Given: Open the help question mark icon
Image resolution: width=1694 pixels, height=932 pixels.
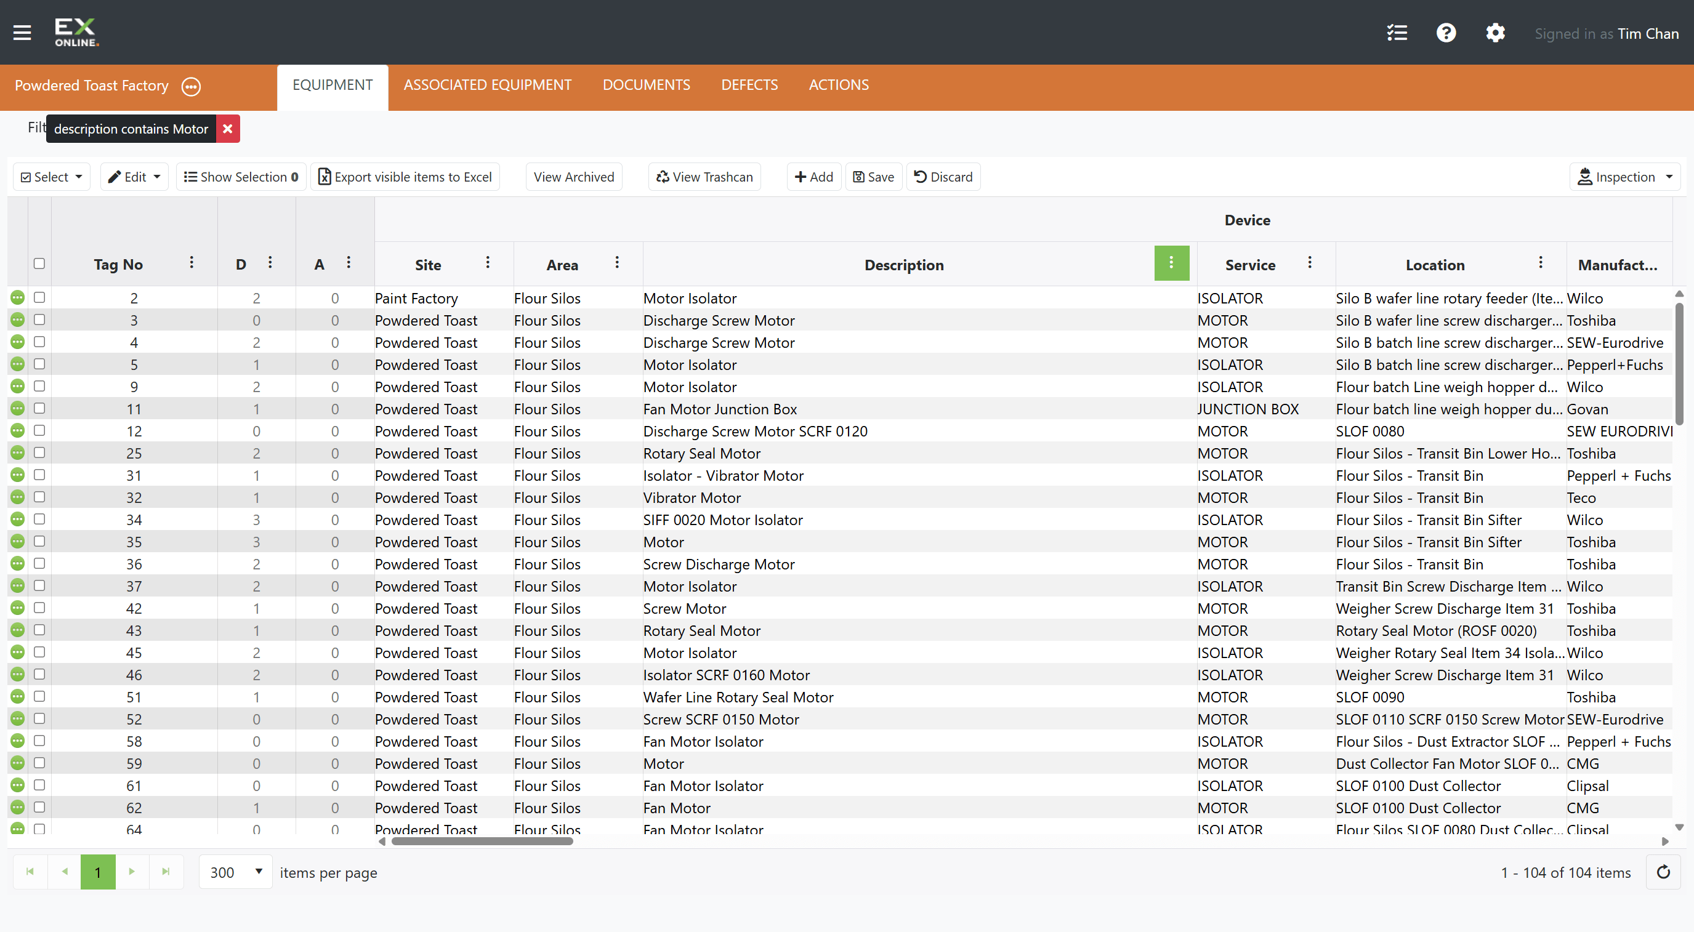Looking at the screenshot, I should (1446, 33).
